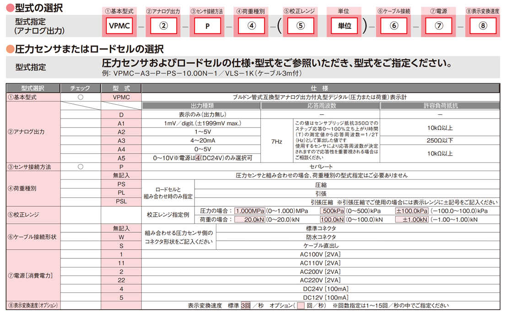Click the empty pink option box before 回/秒

click(301, 306)
